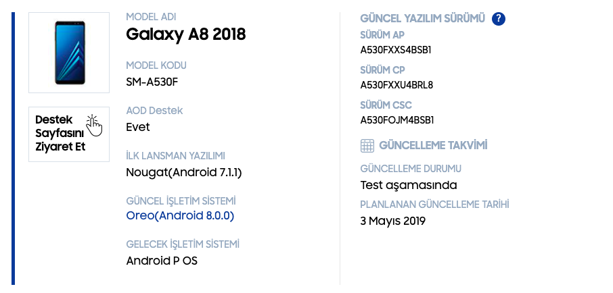Click the Android P OS future system text
This screenshot has height=293, width=613.
[x=162, y=261]
